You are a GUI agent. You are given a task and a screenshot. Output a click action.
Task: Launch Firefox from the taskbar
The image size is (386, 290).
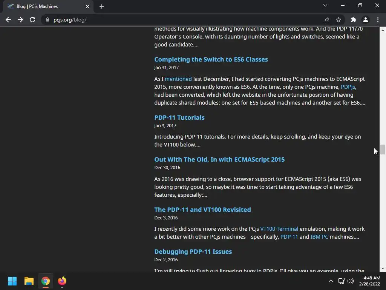coord(62,281)
